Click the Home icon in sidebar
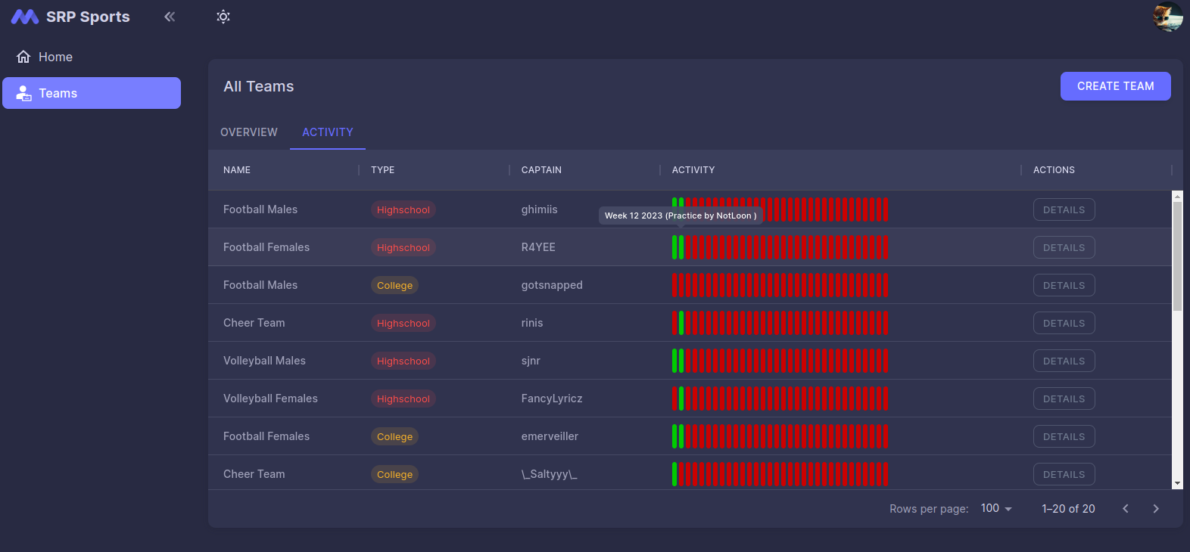 (x=23, y=57)
